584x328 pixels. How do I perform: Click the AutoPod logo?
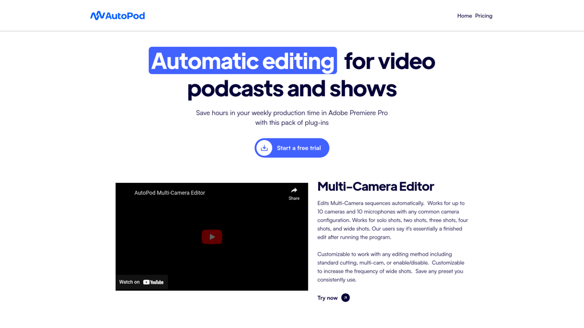(117, 15)
